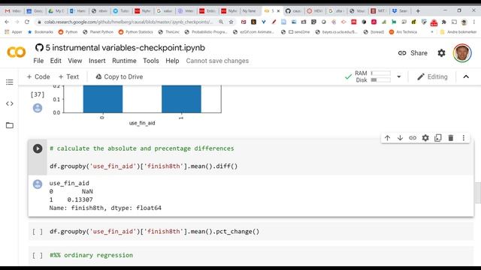Run the pct_change cell bracket
481x270 pixels.
click(38, 232)
